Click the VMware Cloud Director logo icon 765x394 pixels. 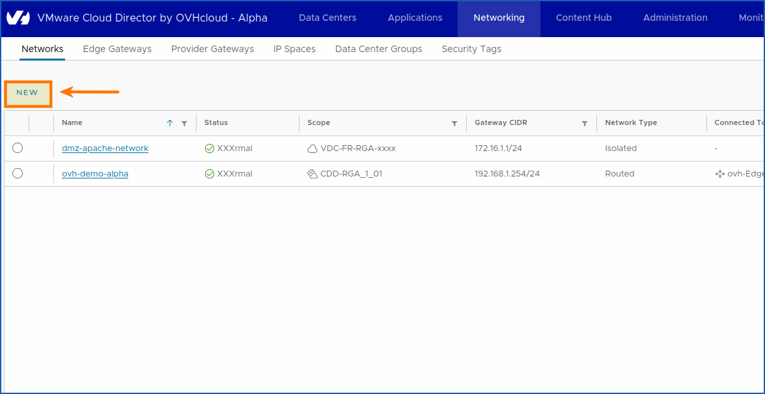coord(18,18)
